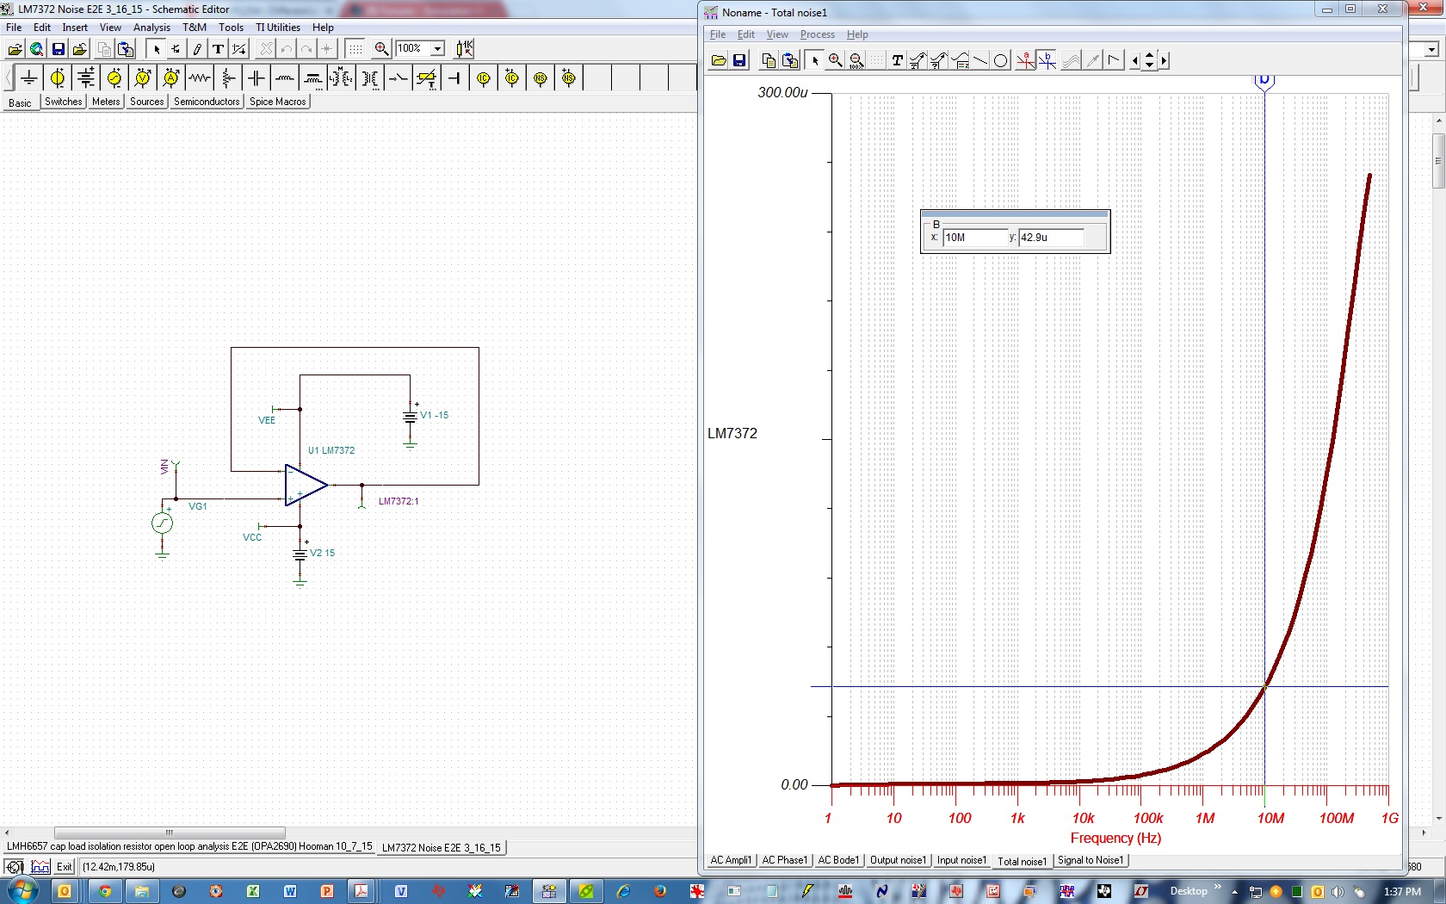Insert a transformer component
Image resolution: width=1446 pixels, height=904 pixels.
[x=370, y=78]
